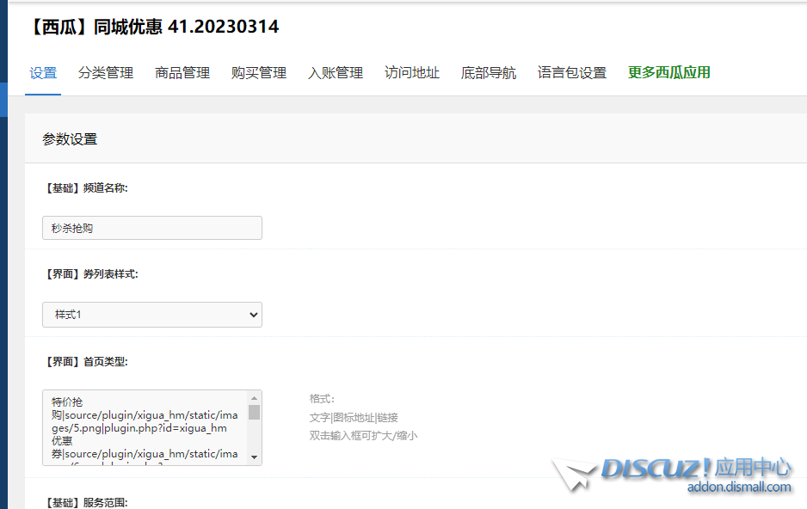807x509 pixels.
Task: Expand the 券列表样式 dropdown showing 样式1
Action: (x=152, y=315)
